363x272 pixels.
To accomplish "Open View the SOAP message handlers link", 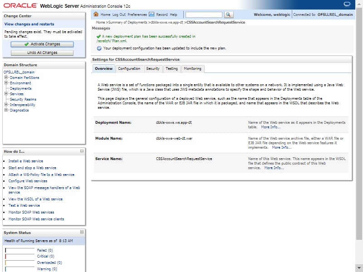I will click(x=44, y=190).
